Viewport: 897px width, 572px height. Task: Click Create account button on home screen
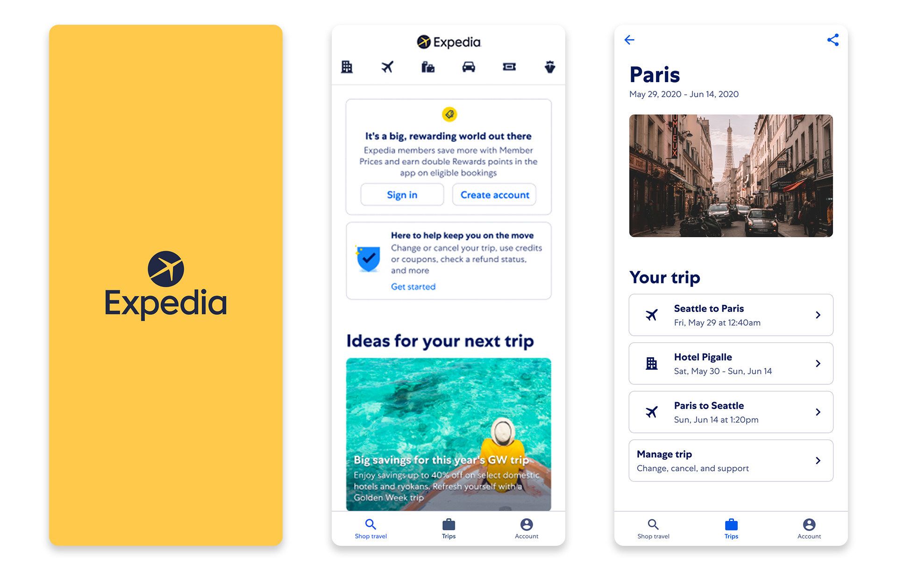(x=495, y=193)
